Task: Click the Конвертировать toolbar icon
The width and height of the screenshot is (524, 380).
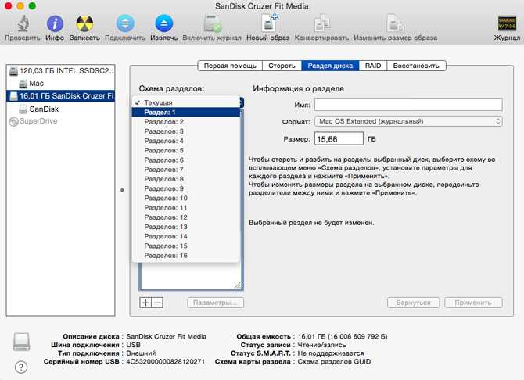Action: point(321,23)
